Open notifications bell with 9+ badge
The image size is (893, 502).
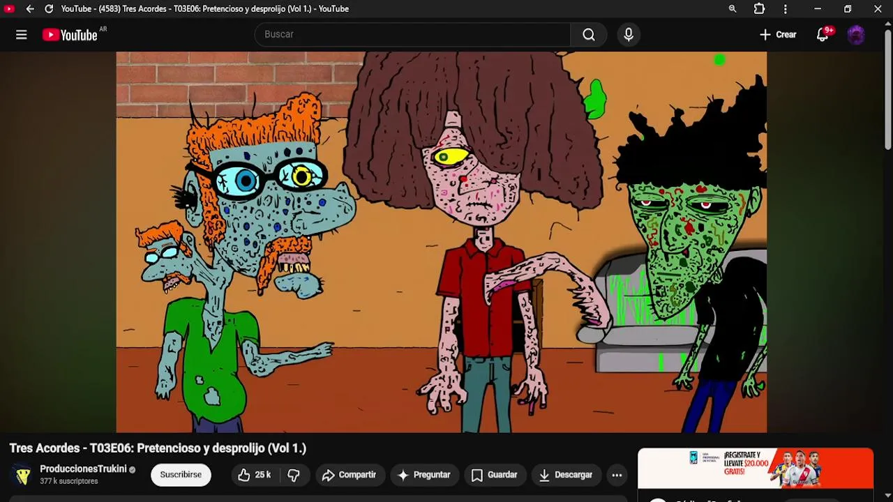point(823,35)
